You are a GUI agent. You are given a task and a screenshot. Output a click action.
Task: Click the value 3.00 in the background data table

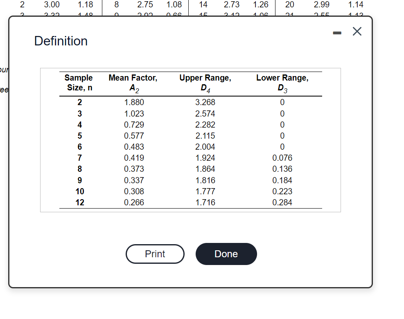coord(51,5)
